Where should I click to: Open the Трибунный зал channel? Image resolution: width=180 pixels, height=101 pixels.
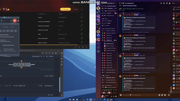(x=109, y=15)
